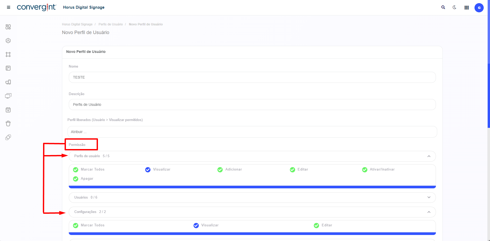
Task: Collapse the Configurações 2 / 2 section
Action: point(429,212)
